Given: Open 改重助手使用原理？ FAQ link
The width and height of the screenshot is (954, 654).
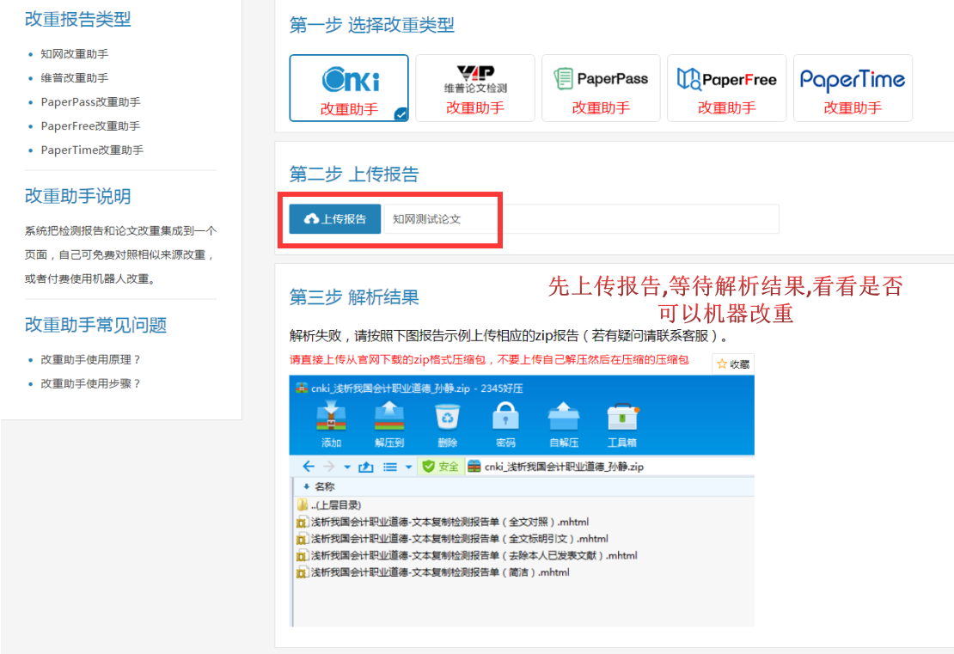Looking at the screenshot, I should pyautogui.click(x=90, y=359).
